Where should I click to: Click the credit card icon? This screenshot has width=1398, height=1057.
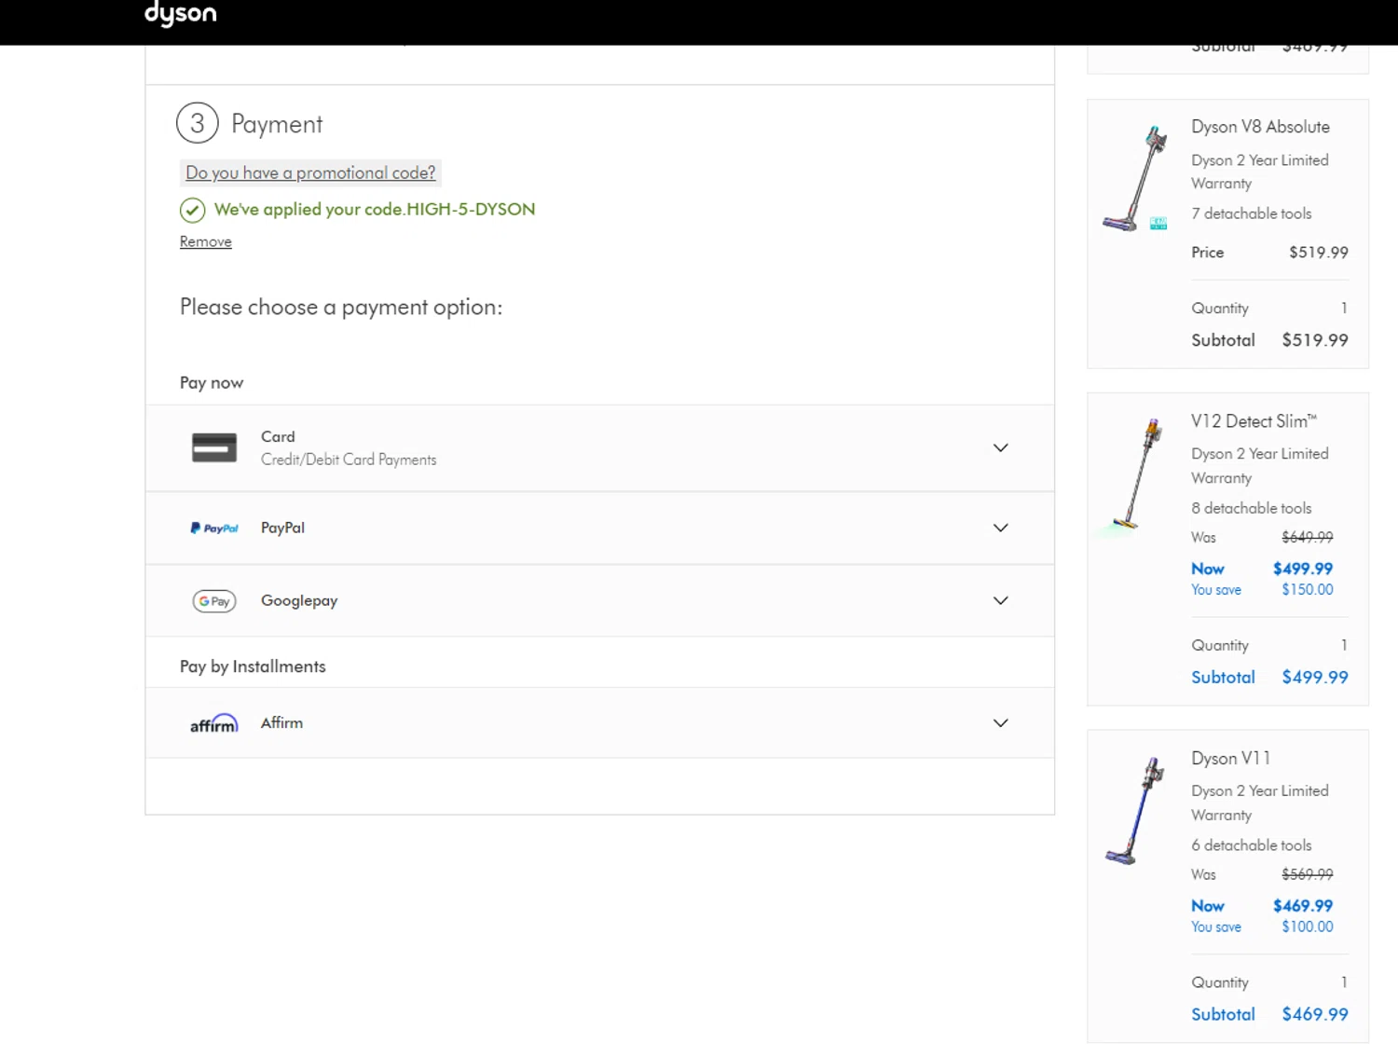(213, 448)
